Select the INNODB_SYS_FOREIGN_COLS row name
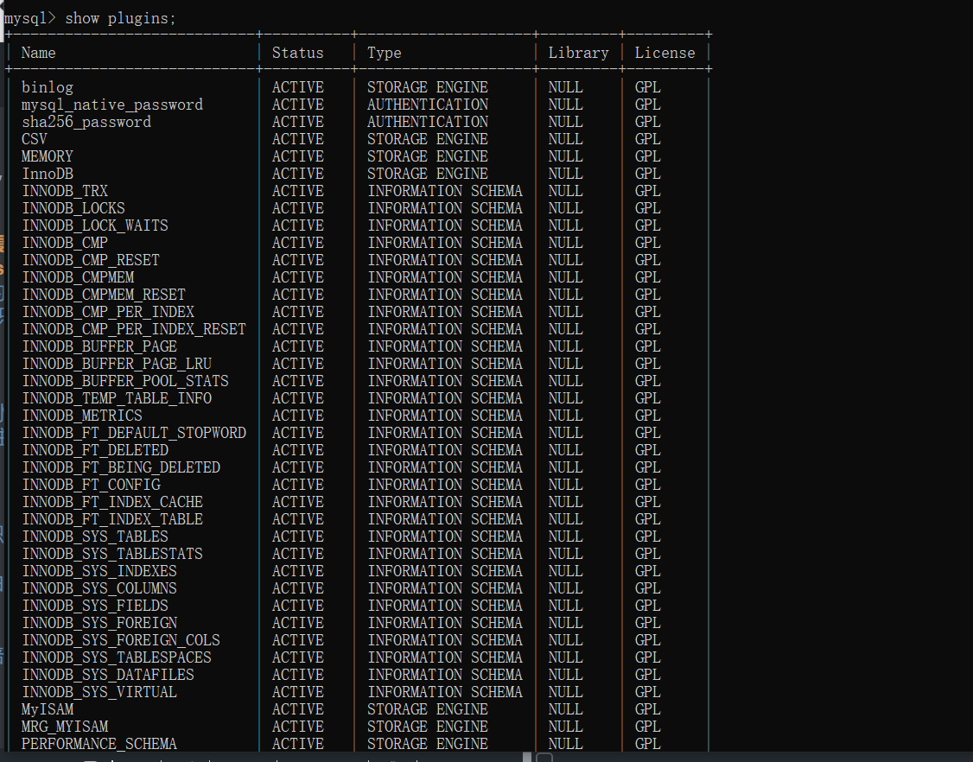 click(121, 641)
